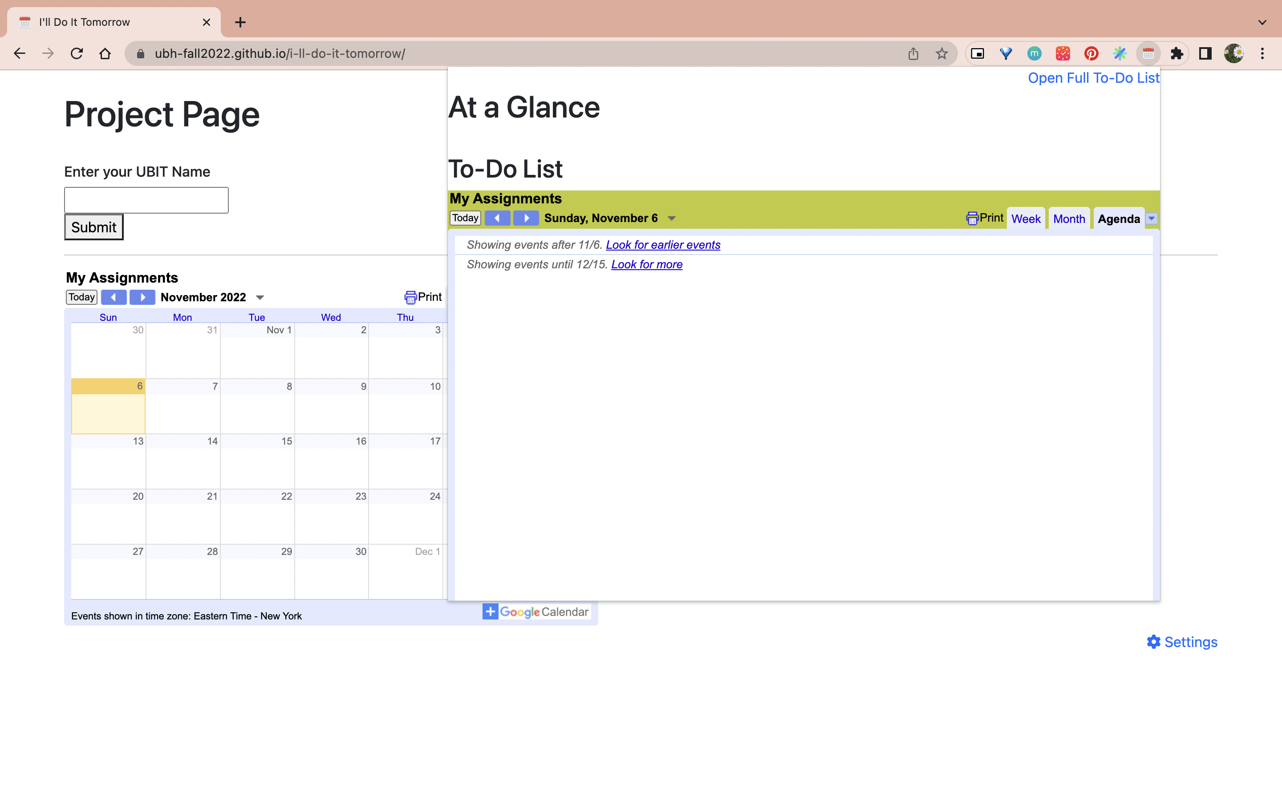The height and width of the screenshot is (801, 1282).
Task: Reload the current page
Action: tap(77, 53)
